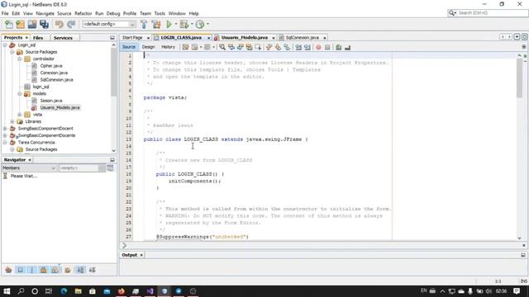Toggle Sort by Source button in Navigator
The height and width of the screenshot is (297, 529).
click(92, 270)
